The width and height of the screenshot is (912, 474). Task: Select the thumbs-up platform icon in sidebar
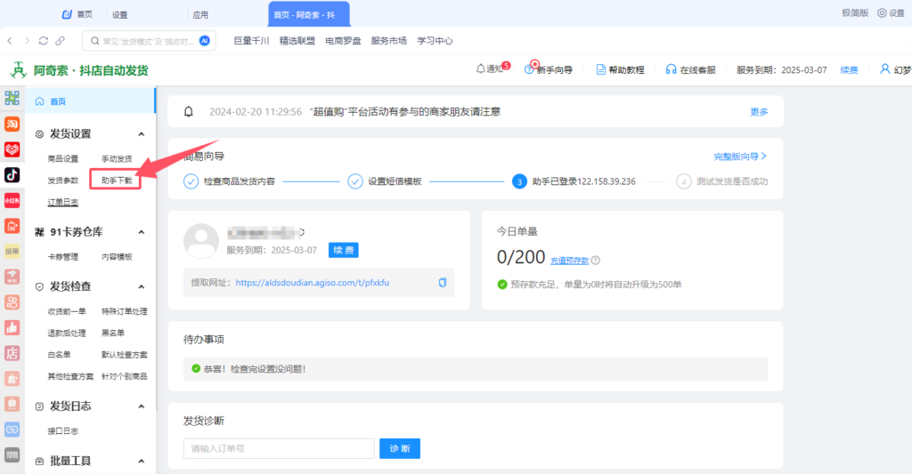[12, 327]
